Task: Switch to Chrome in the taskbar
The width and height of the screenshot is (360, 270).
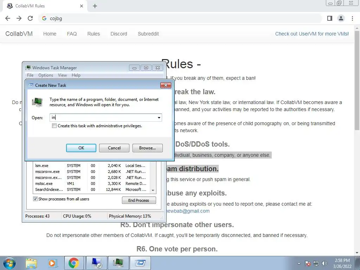Action: coord(73,263)
